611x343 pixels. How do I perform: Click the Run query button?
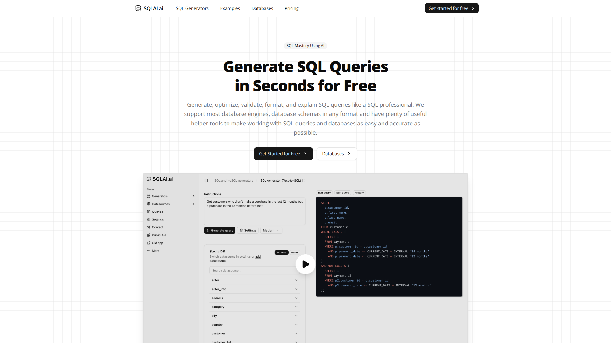click(324, 193)
